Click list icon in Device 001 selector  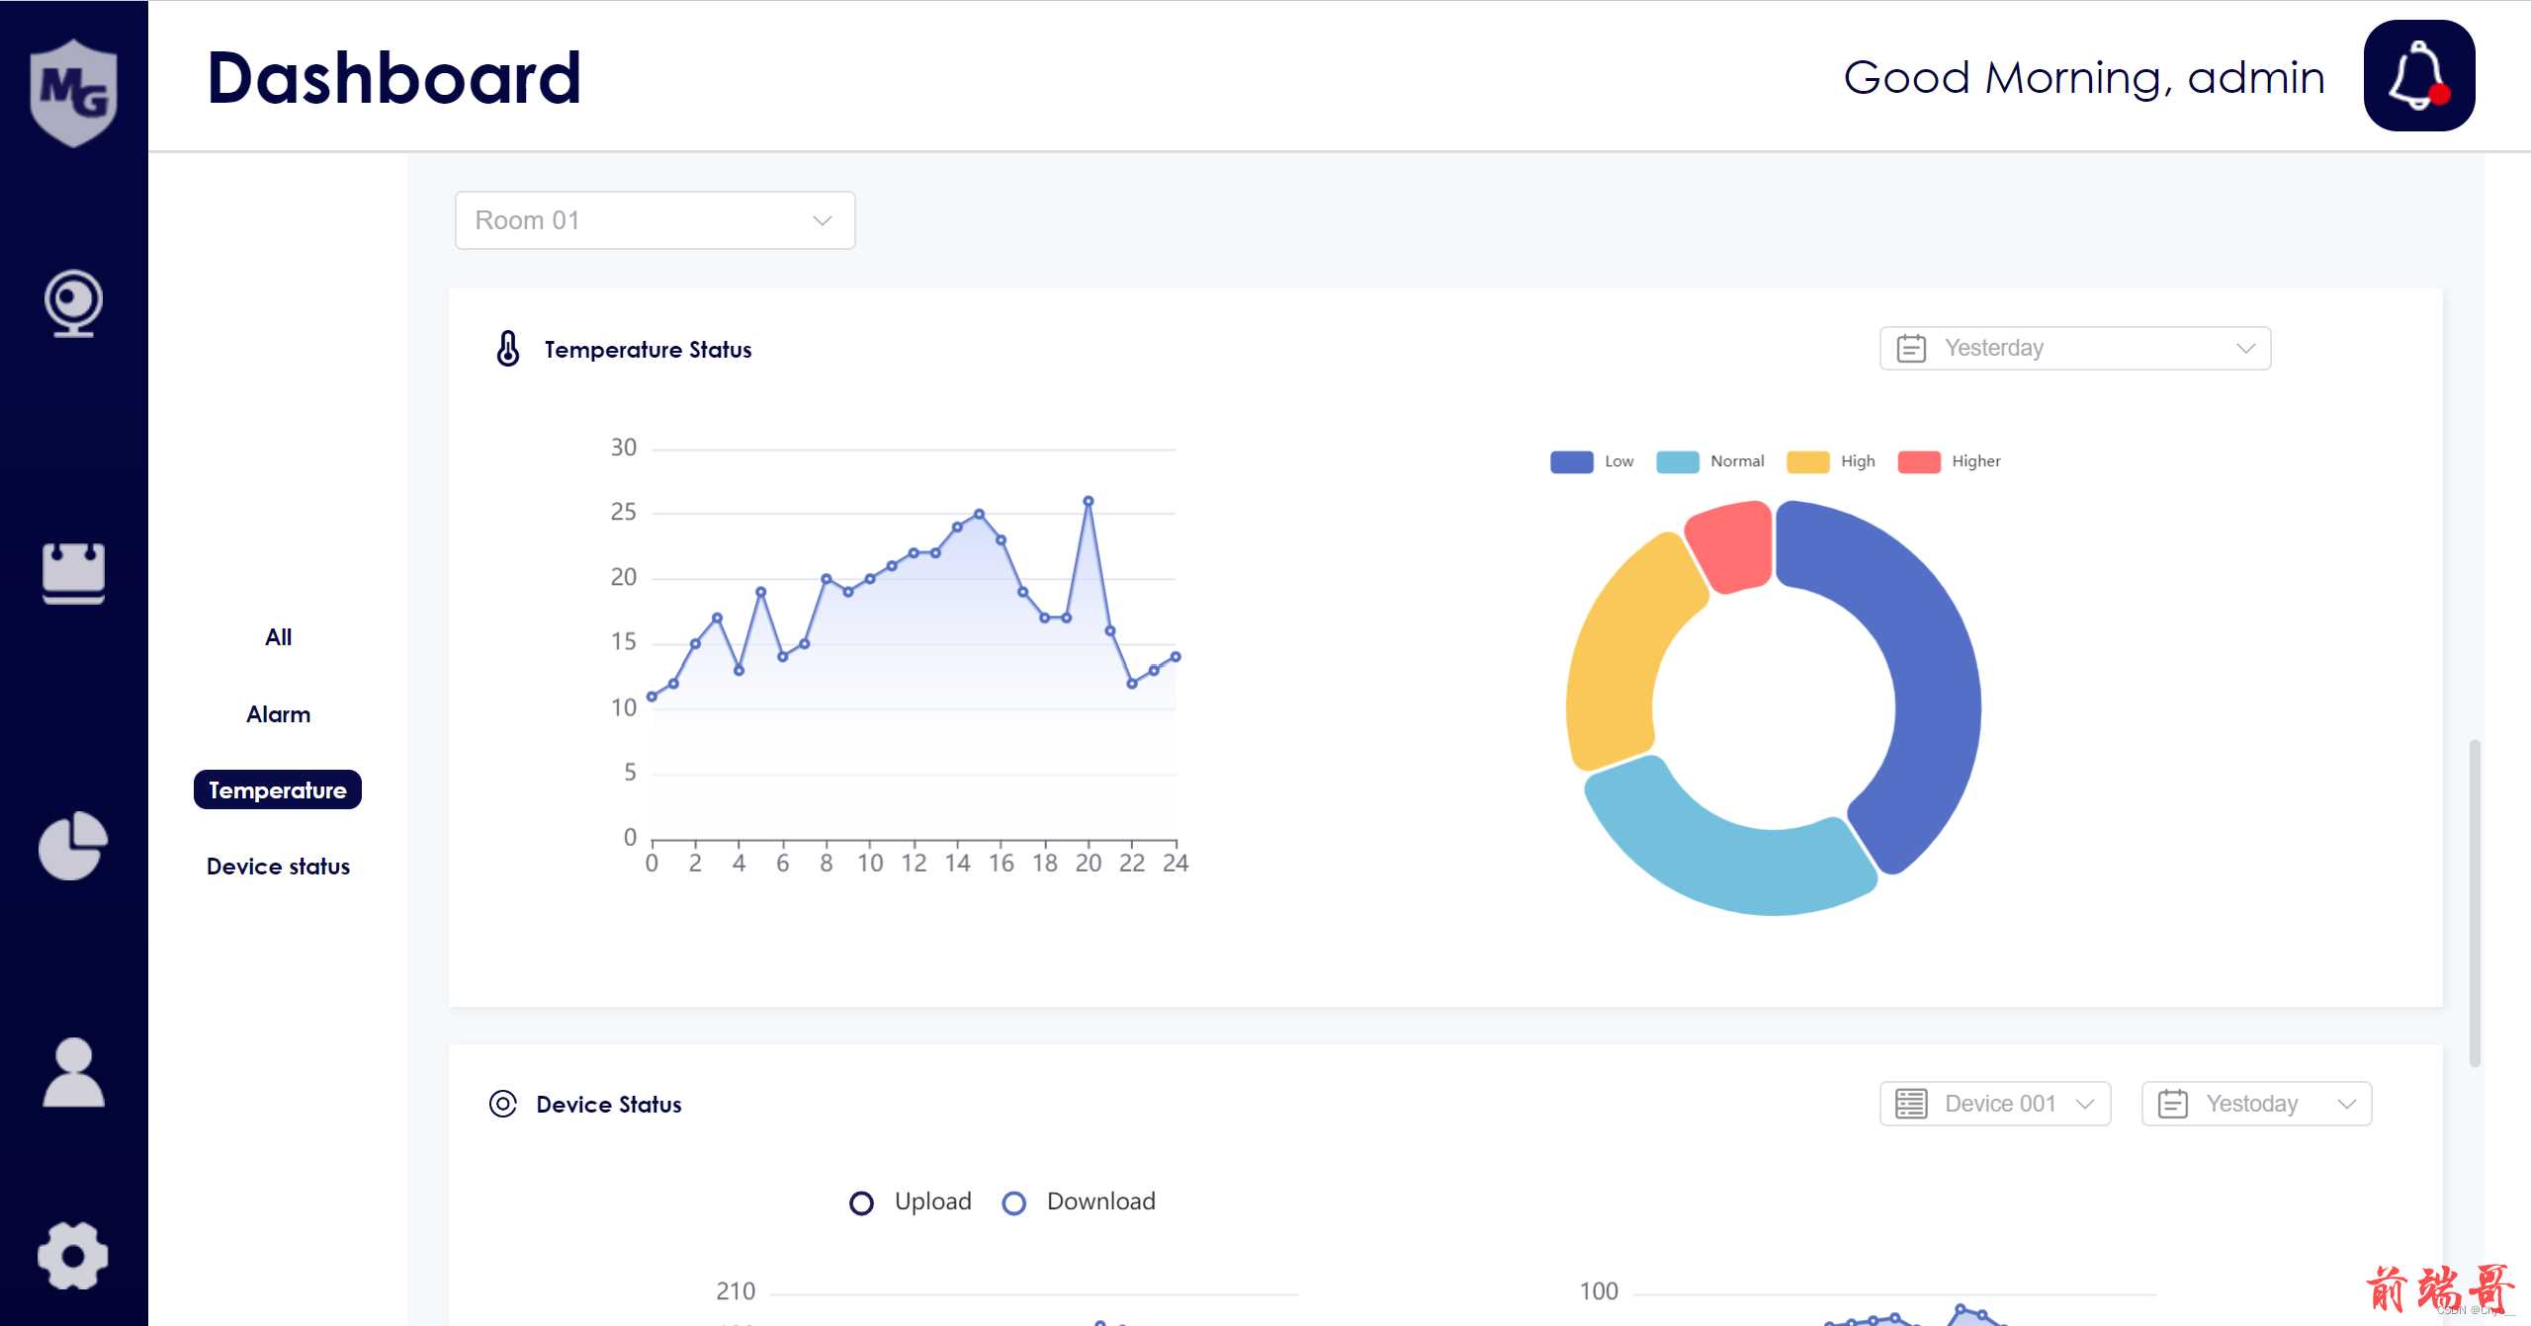[1911, 1104]
